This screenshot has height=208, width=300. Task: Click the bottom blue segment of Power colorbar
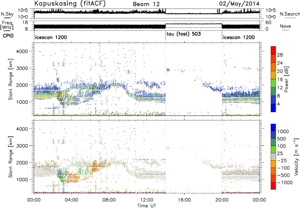(x=273, y=108)
